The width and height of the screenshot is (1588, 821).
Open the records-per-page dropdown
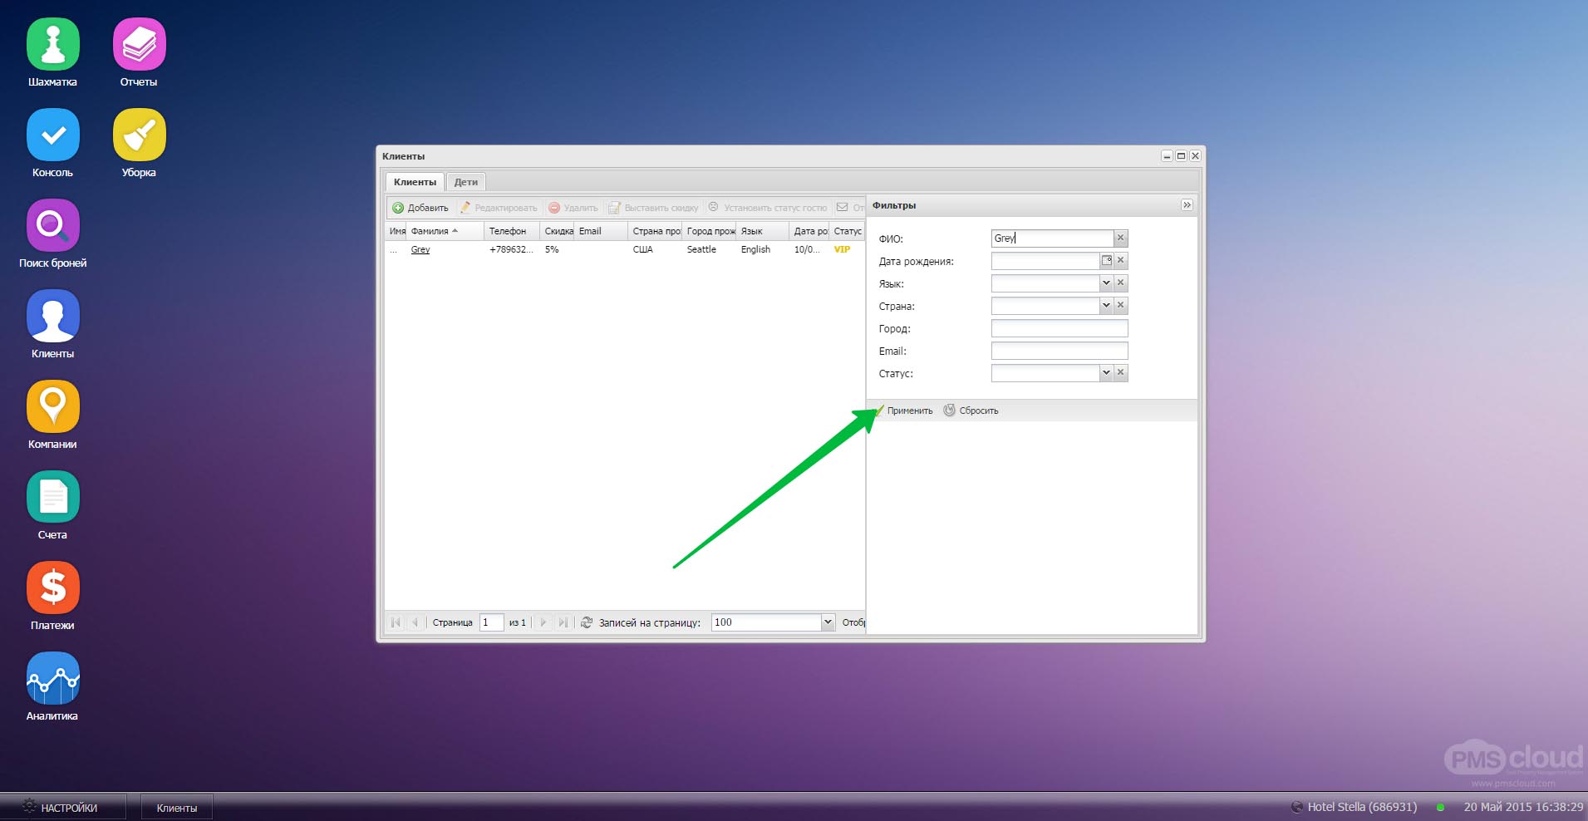tap(828, 622)
